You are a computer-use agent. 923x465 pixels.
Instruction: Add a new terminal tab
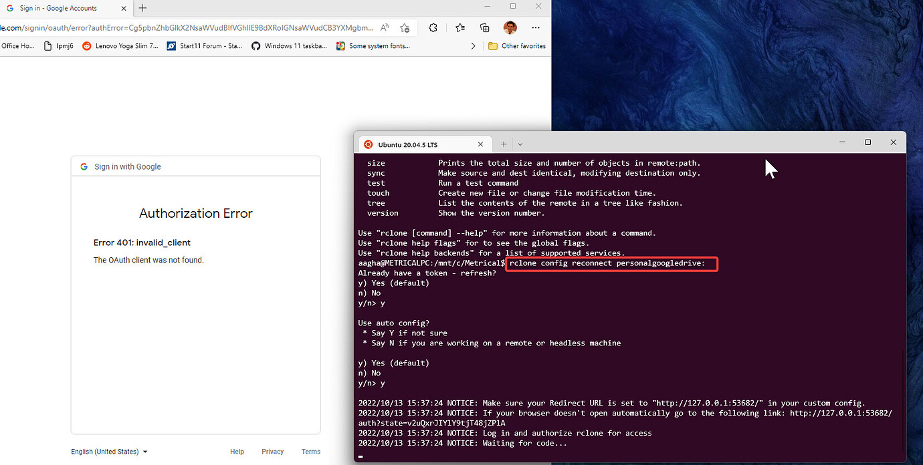[504, 144]
